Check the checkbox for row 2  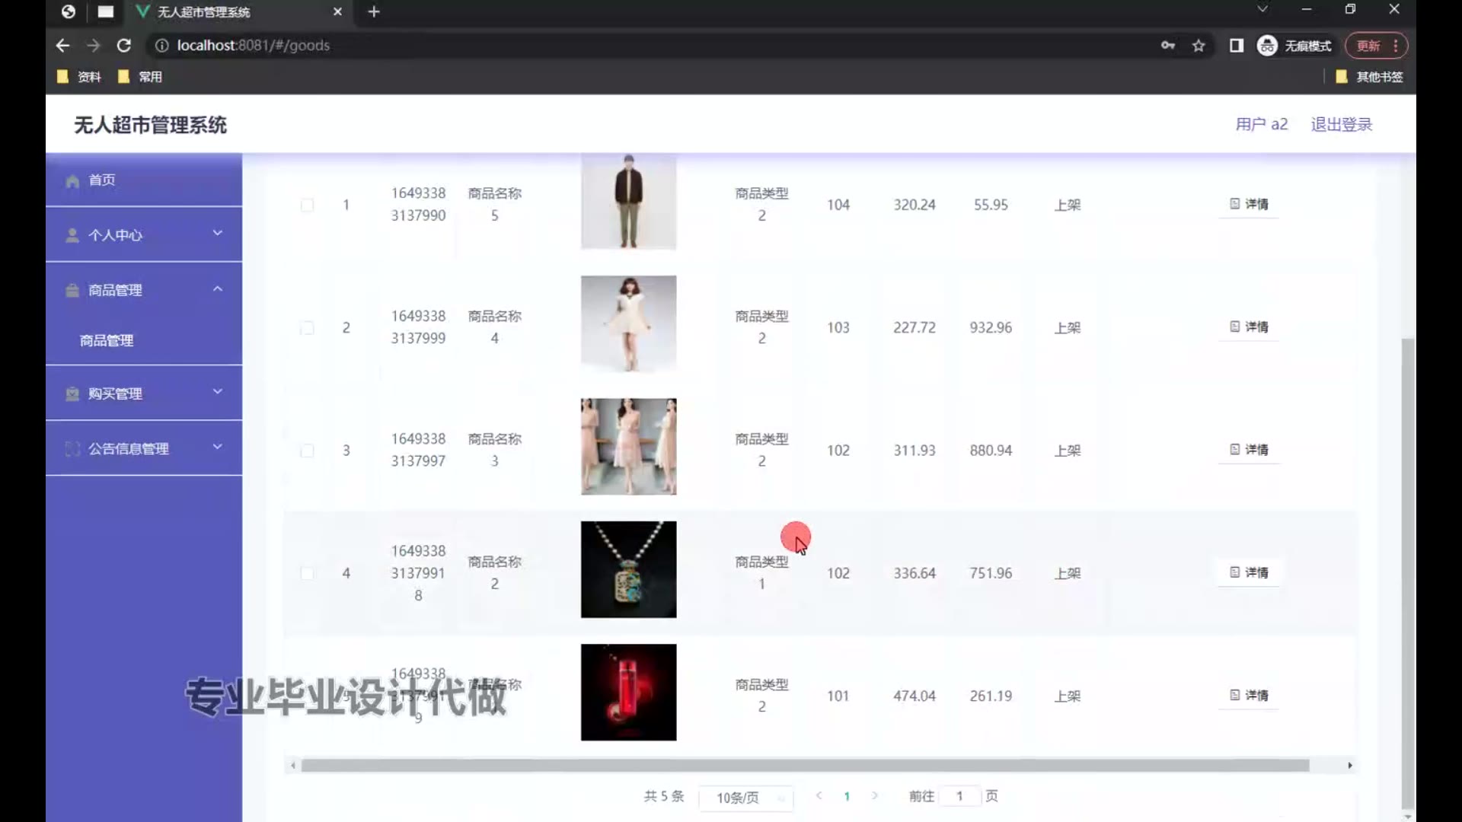[307, 328]
